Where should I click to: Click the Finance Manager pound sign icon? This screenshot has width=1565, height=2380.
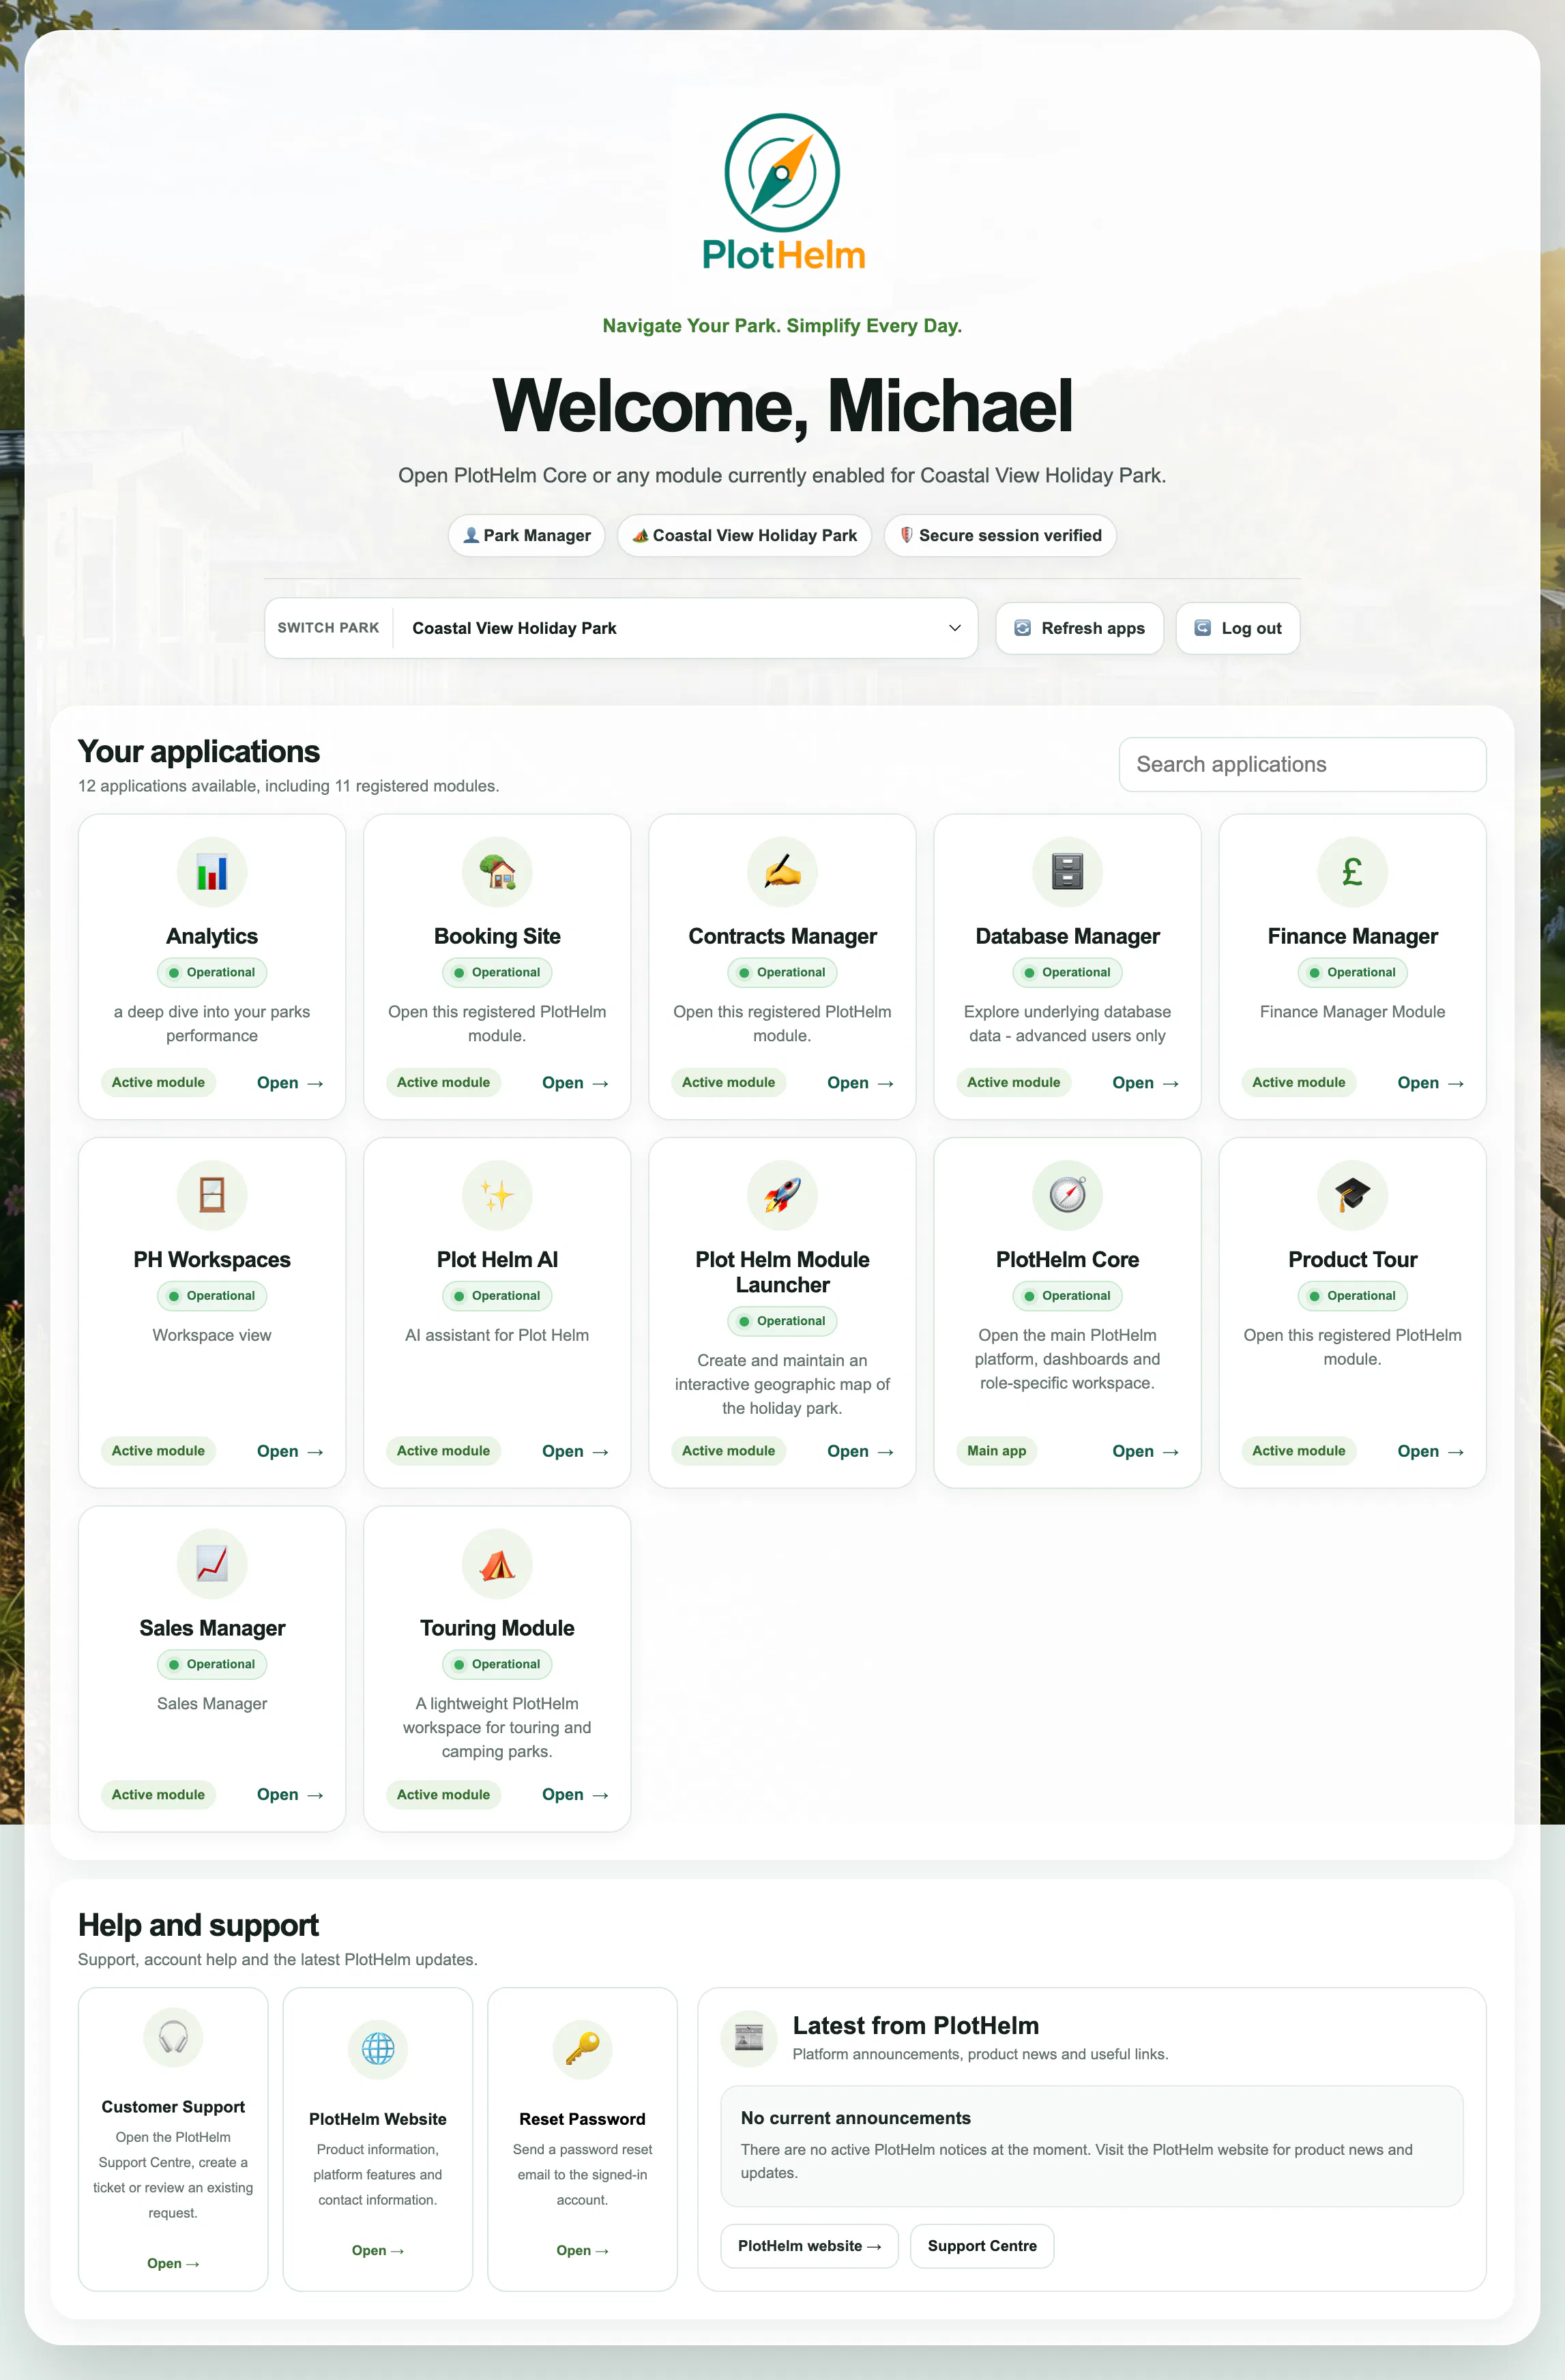click(1352, 872)
